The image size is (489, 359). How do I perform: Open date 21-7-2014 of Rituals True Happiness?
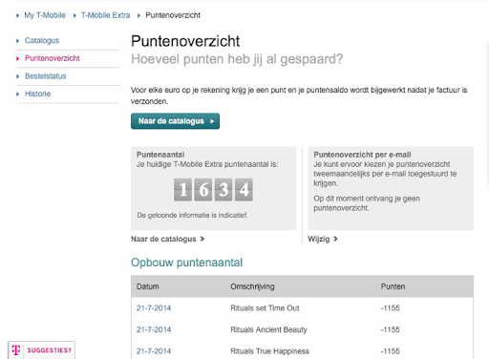(x=154, y=351)
